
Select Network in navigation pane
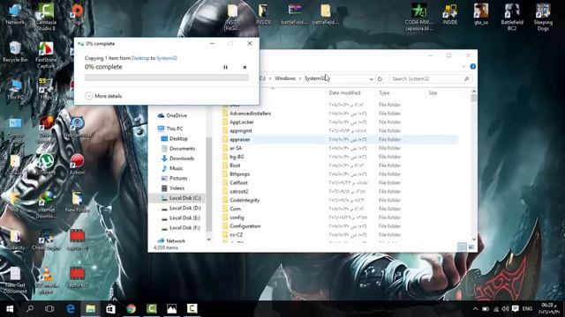pos(176,240)
